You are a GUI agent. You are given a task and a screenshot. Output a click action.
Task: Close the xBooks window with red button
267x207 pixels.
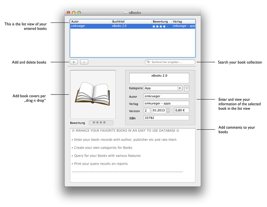68,13
